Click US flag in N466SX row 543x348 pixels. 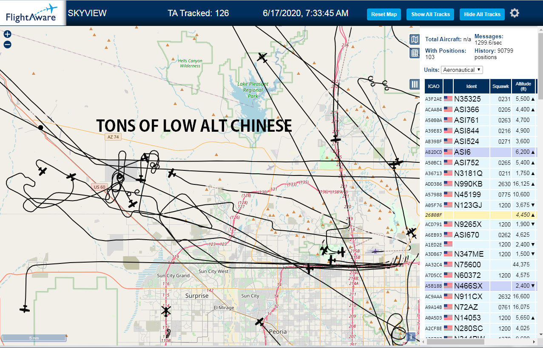(x=448, y=286)
